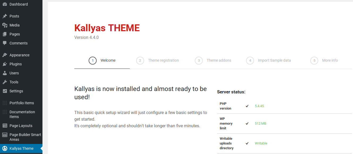Select the Kallyas Theme menu item
The image size is (353, 154).
point(21,148)
